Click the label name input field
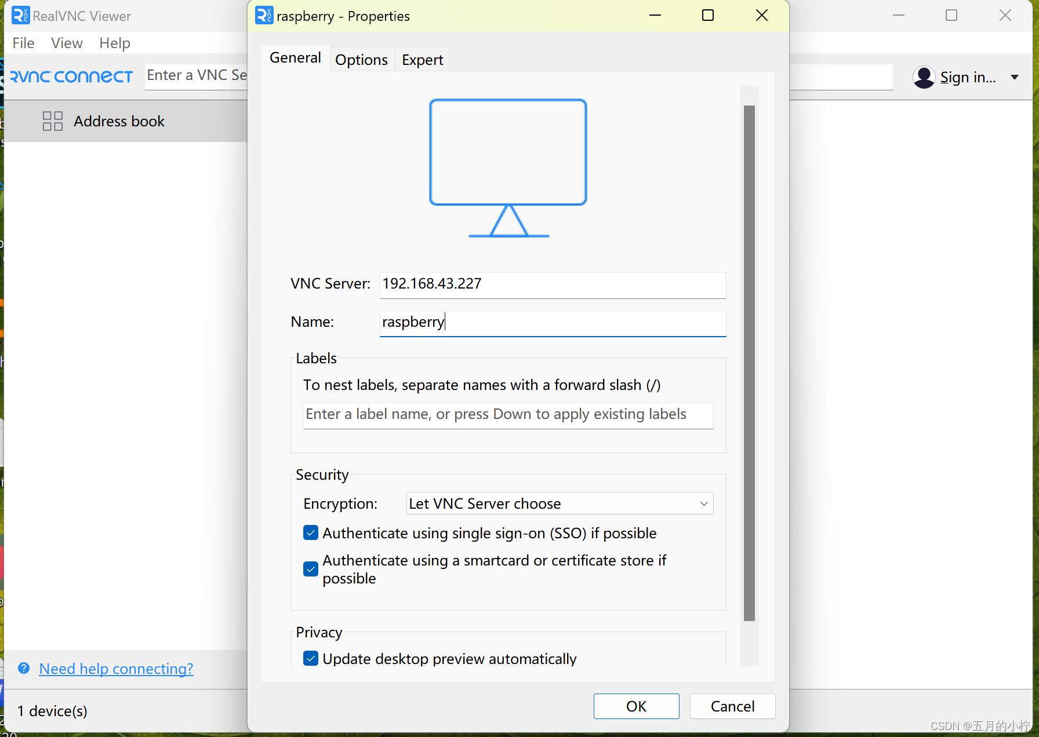The height and width of the screenshot is (737, 1039). point(508,415)
